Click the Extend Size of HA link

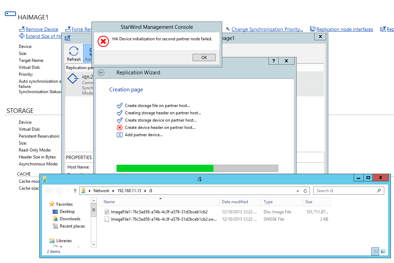coord(43,36)
